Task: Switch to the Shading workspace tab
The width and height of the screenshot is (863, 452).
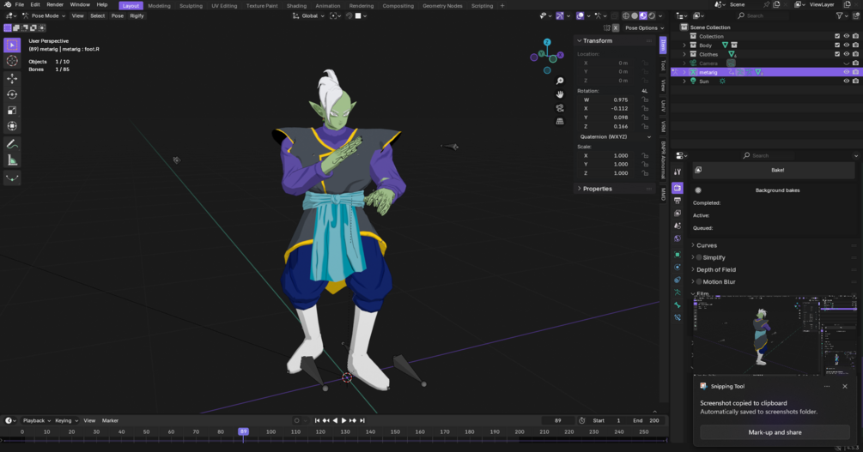Action: [x=296, y=5]
